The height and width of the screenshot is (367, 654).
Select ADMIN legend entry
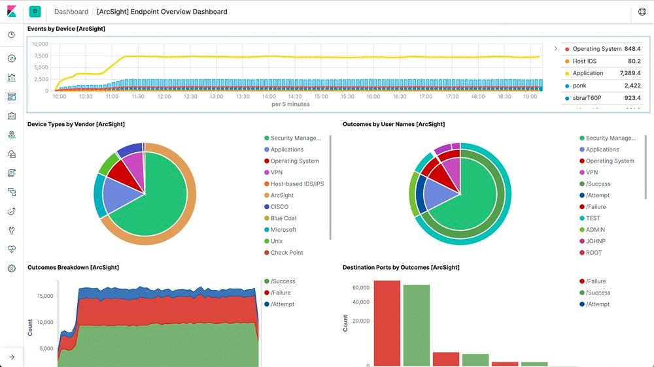[592, 229]
